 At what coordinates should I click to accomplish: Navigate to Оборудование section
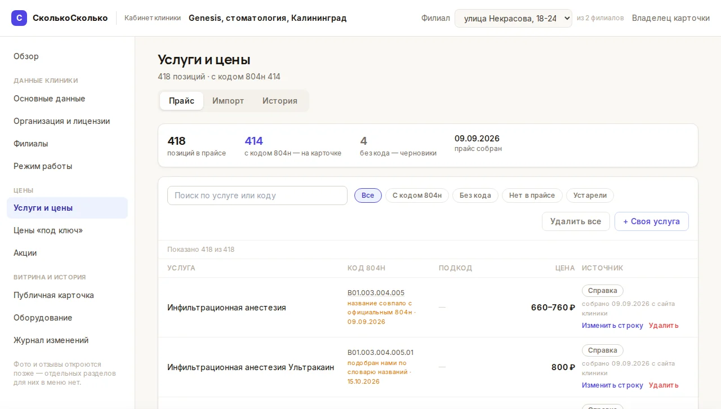coord(67,318)
